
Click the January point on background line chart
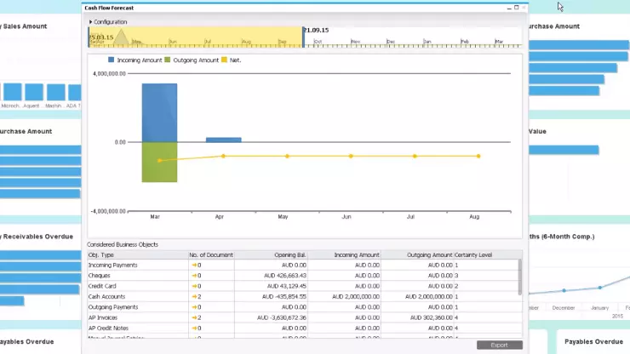(600, 288)
